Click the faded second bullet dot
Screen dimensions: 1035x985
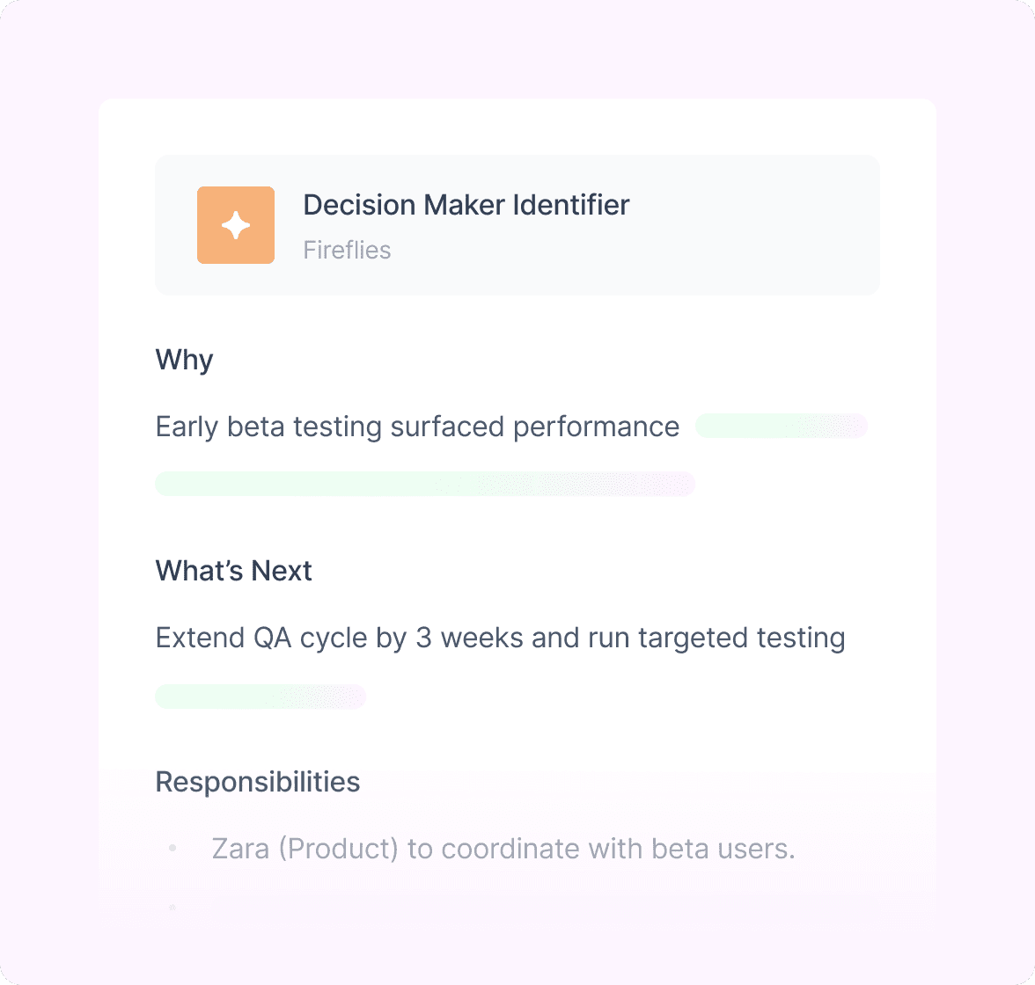pyautogui.click(x=172, y=908)
